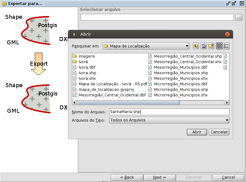Viewport: 246px width, 182px height.
Task: Go up one folder level
Action: pyautogui.click(x=196, y=46)
